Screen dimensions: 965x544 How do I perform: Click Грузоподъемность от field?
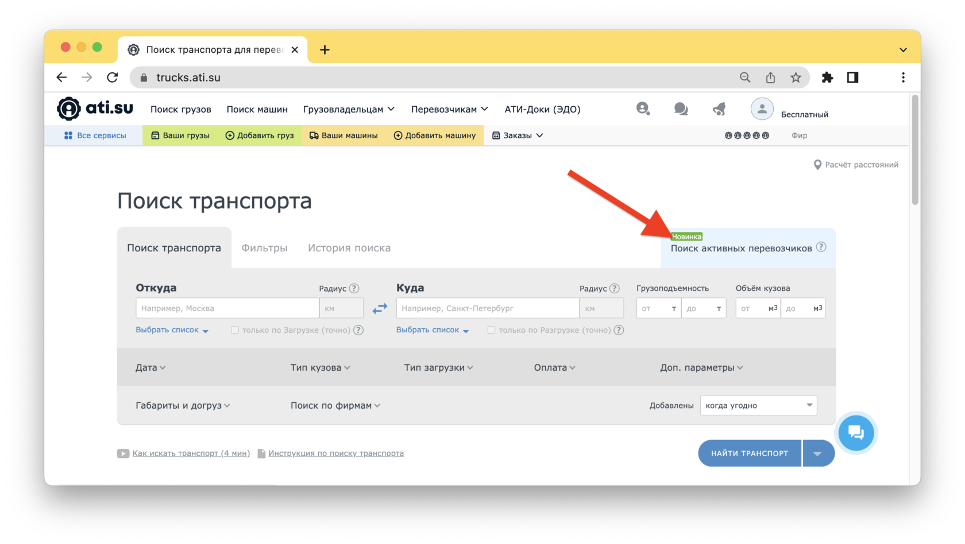[x=658, y=308]
